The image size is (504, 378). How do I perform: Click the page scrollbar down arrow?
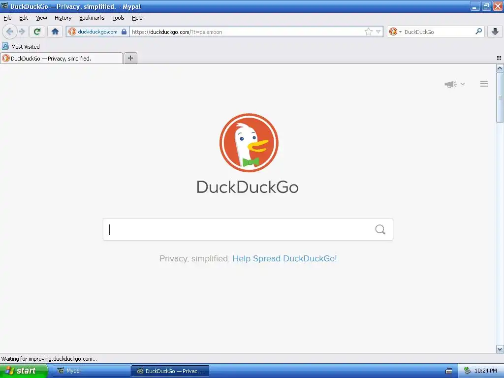point(500,349)
